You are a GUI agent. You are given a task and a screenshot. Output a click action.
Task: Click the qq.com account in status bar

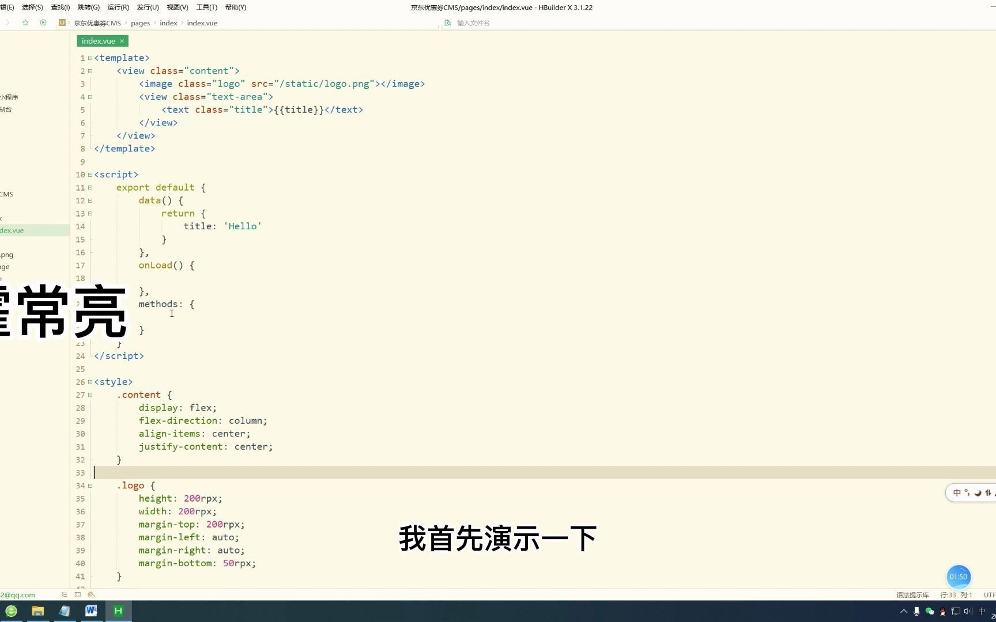[x=17, y=595]
